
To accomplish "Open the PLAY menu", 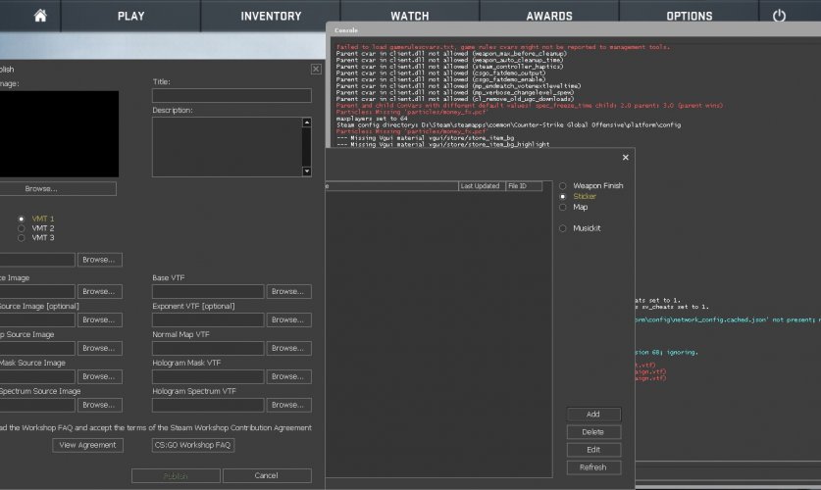I will tap(130, 16).
